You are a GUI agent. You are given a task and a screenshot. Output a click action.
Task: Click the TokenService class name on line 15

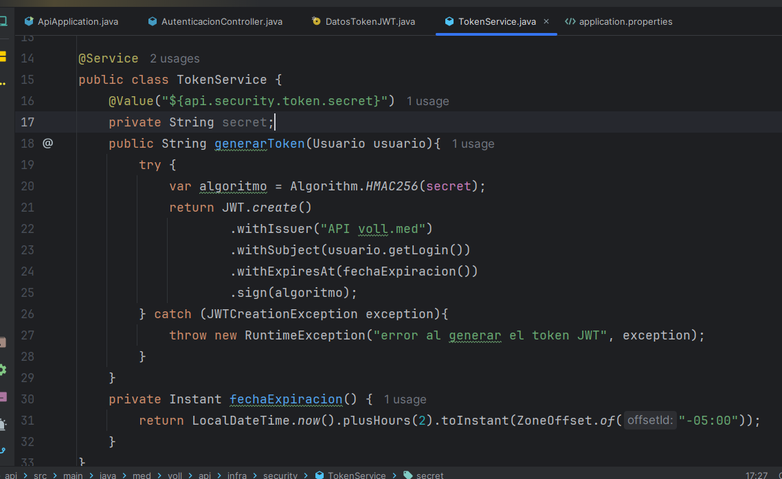click(221, 80)
